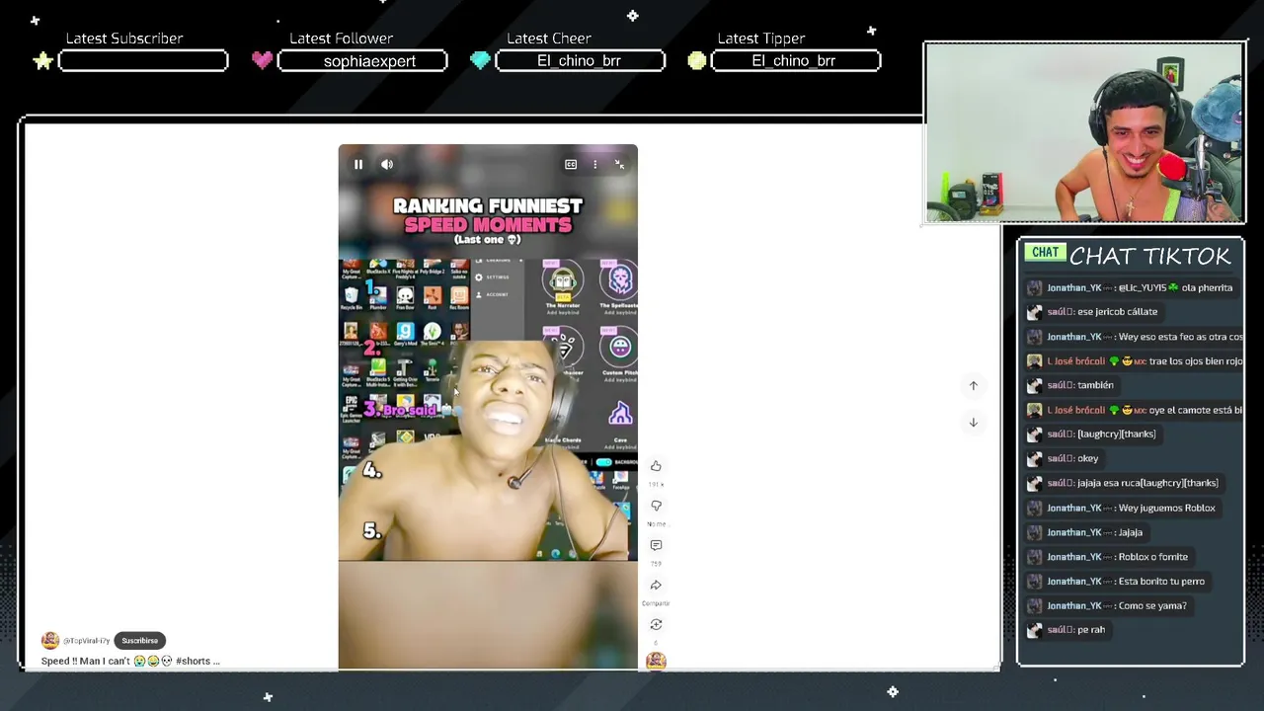Screen dimensions: 1264x711
Task: Click the video title 'Speed !! Man I can't'
Action: click(86, 661)
